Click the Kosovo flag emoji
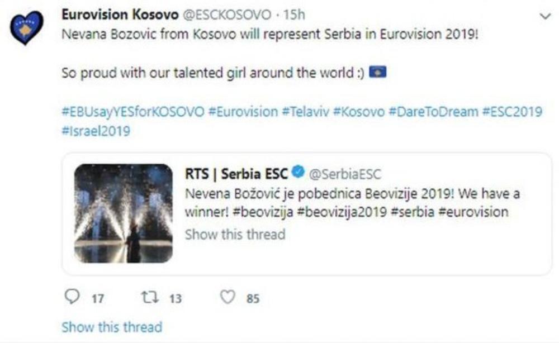559x343 pixels. pyautogui.click(x=378, y=72)
